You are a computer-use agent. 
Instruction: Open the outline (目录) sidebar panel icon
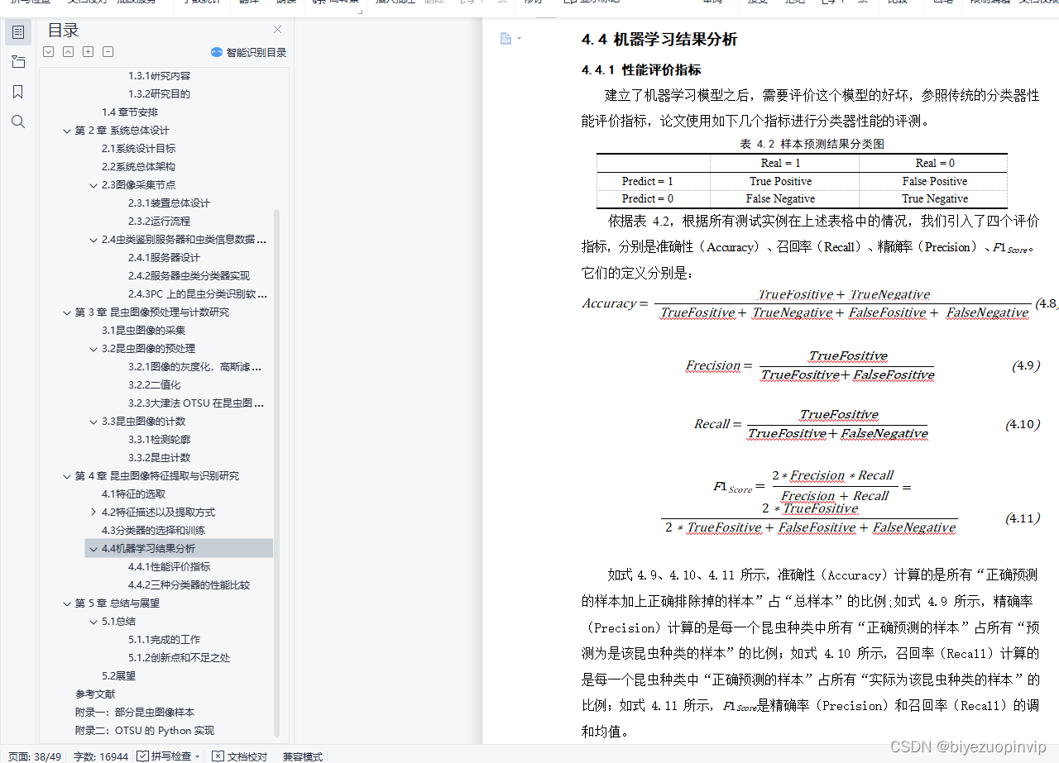(x=18, y=32)
